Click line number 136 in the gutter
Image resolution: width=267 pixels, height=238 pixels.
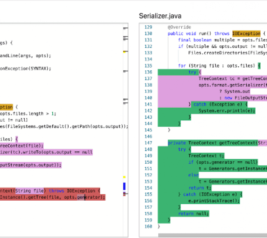coord(148,72)
